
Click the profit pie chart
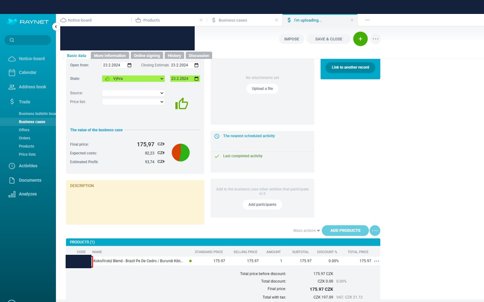pos(181,152)
